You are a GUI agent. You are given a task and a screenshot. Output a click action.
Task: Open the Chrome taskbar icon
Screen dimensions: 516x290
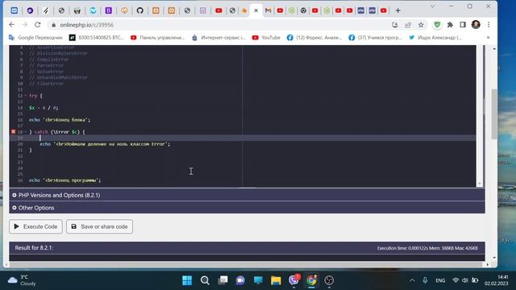[x=311, y=280]
